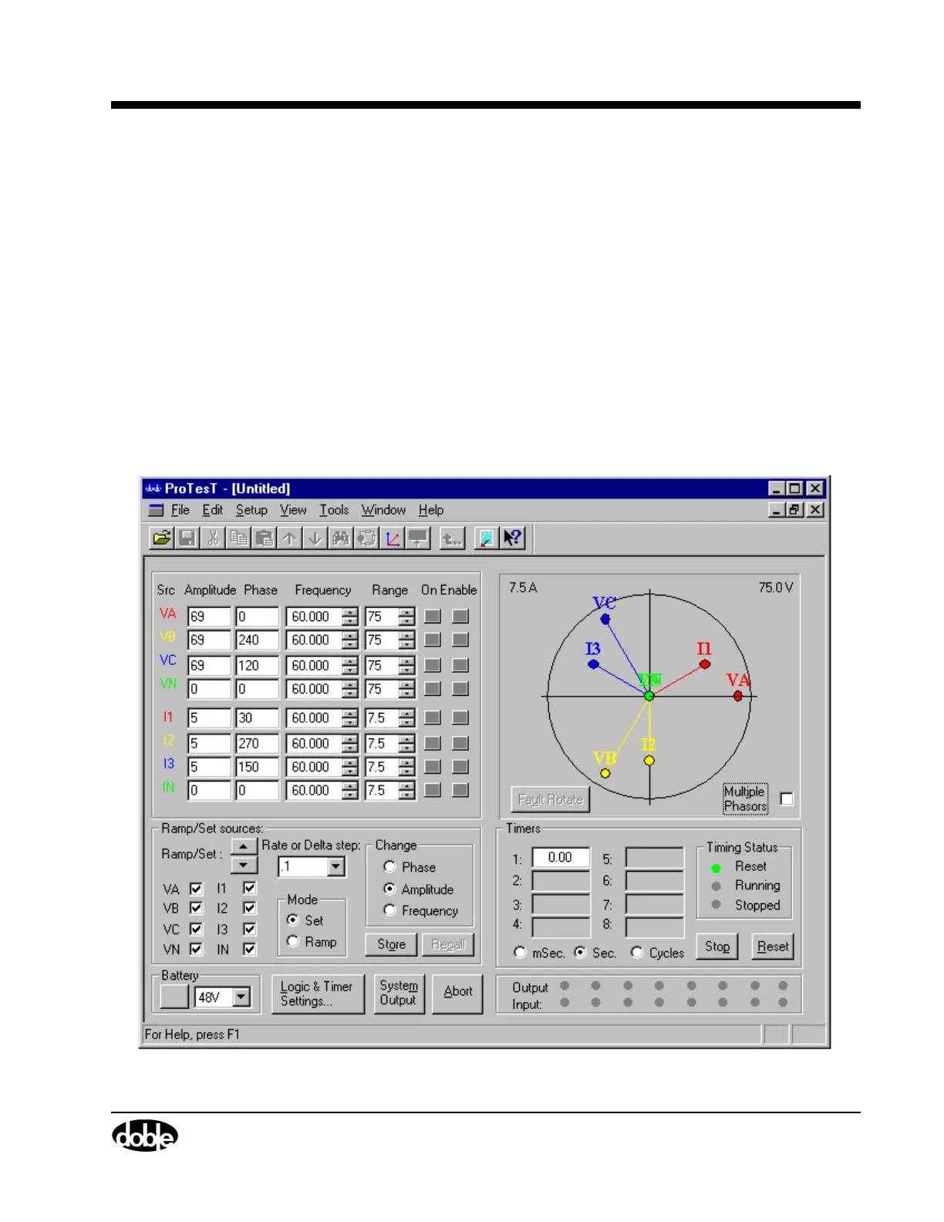Click the VA amplitude field
The image size is (944, 1222).
click(x=209, y=616)
